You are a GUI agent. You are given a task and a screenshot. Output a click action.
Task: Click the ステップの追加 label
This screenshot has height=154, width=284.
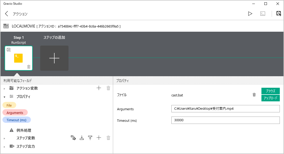click(54, 37)
